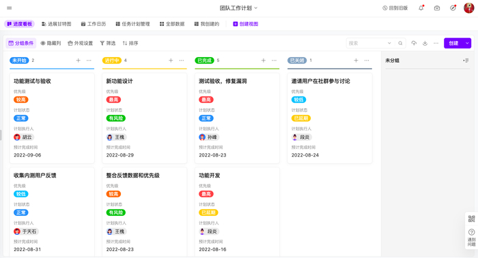Click the 已完成 status tag
Screen dimensions: 478x258
[x=205, y=61]
